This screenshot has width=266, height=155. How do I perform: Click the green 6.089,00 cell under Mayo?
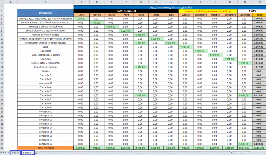click(x=141, y=35)
